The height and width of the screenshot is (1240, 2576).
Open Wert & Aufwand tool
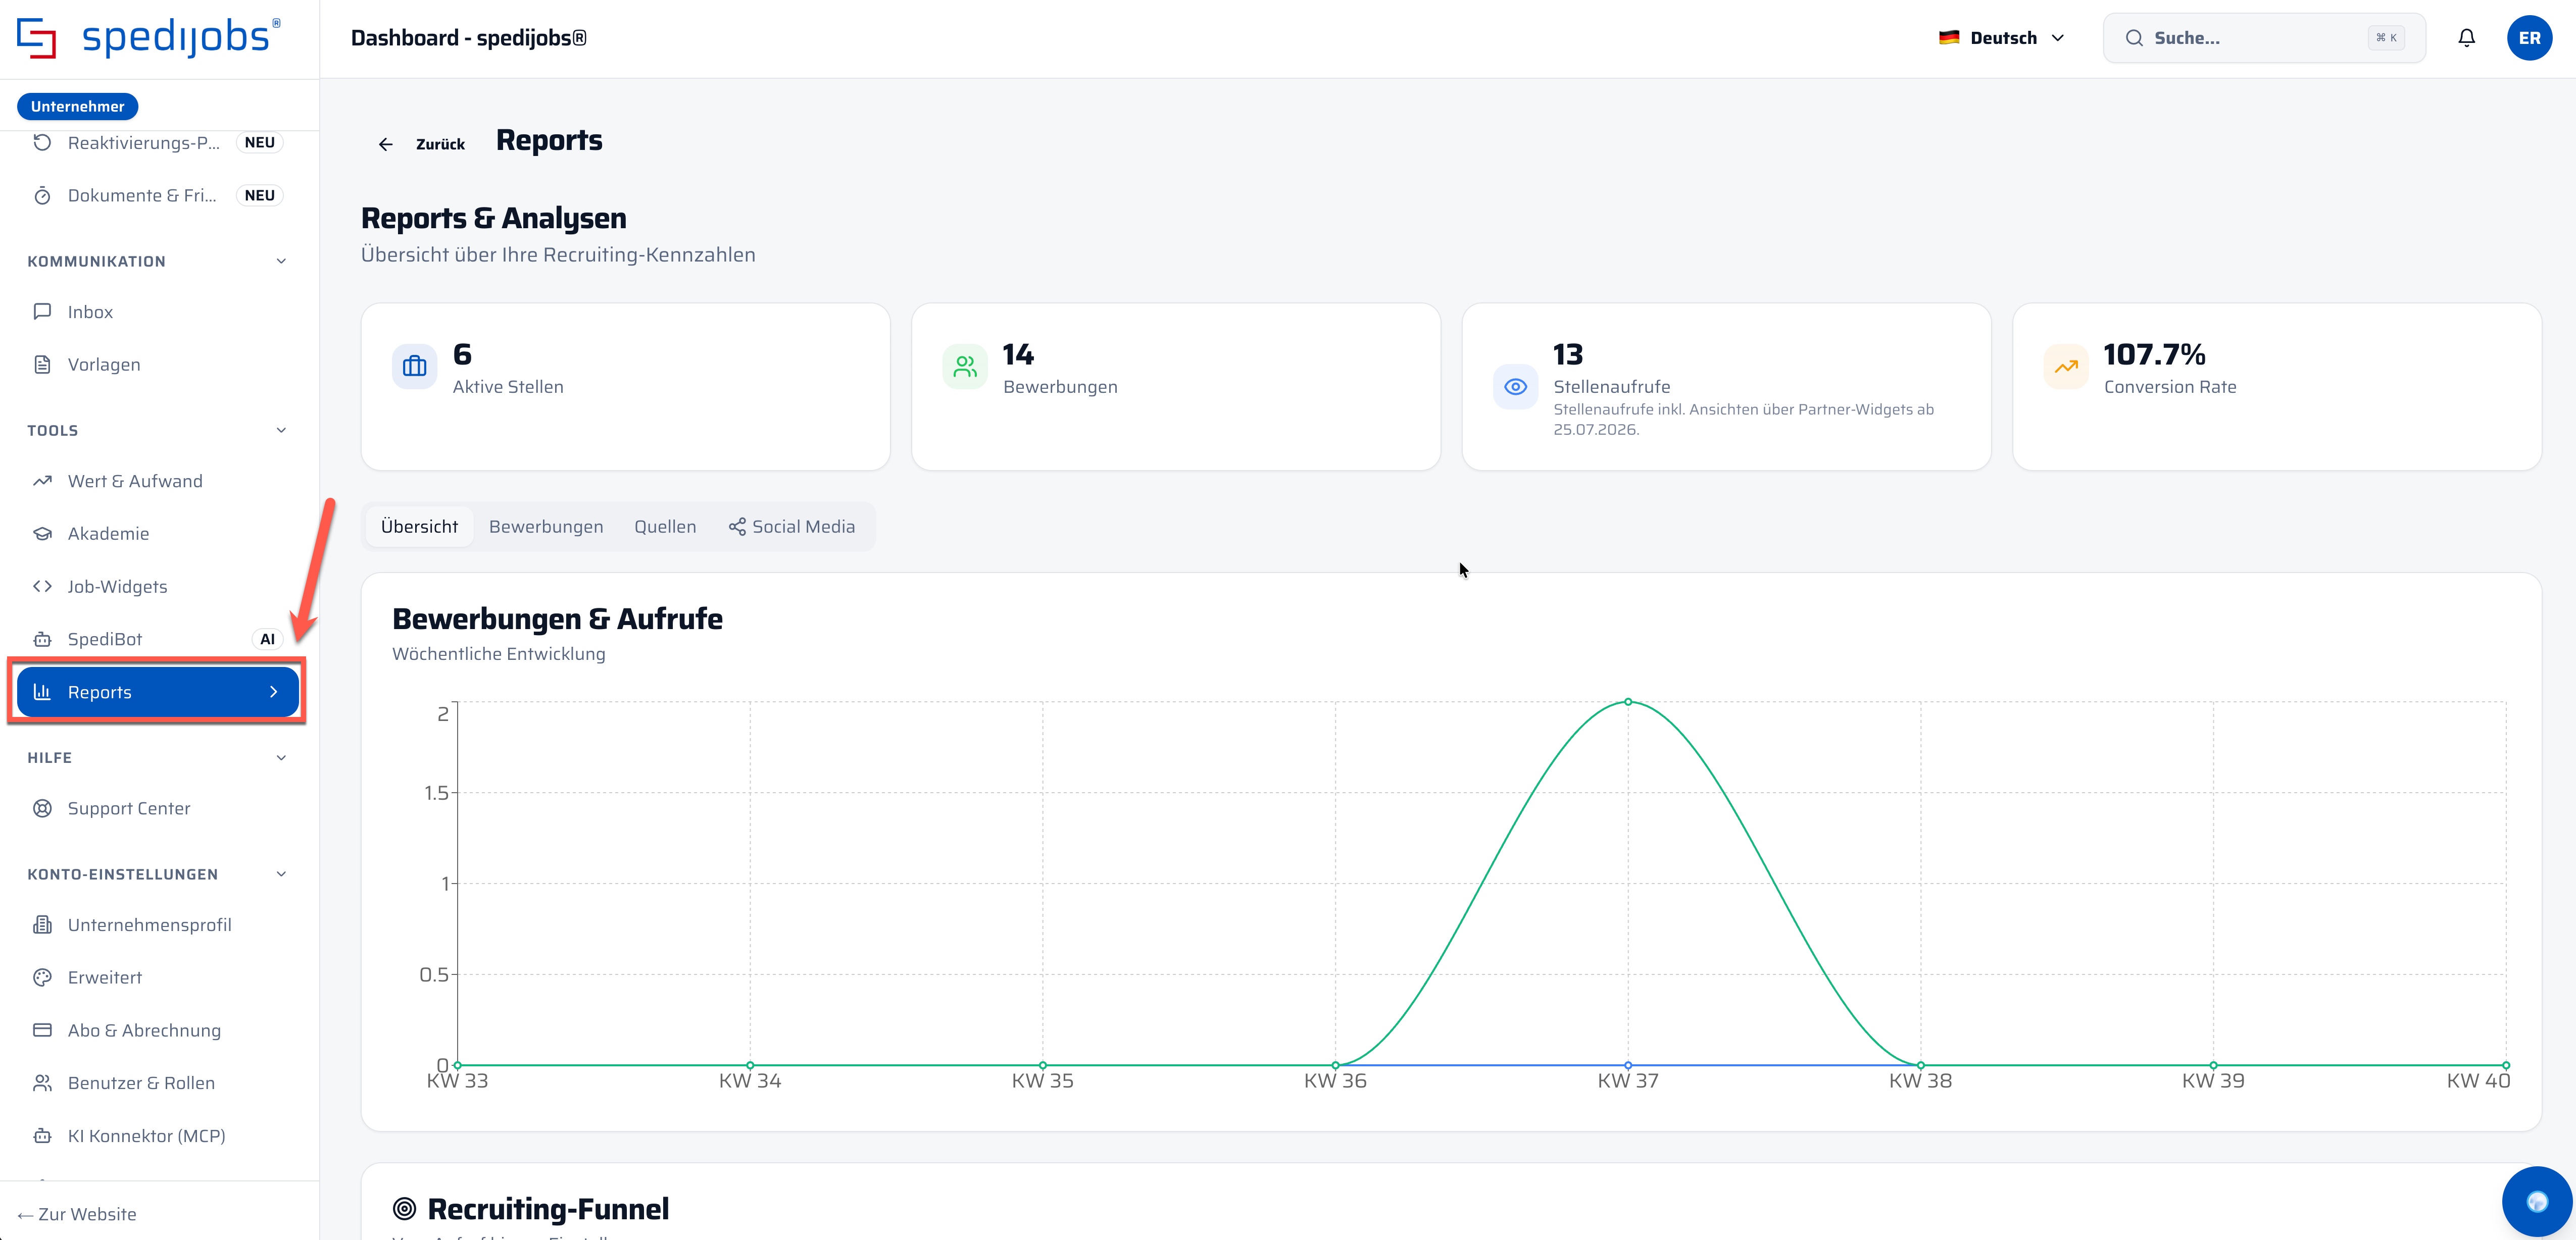pos(158,481)
